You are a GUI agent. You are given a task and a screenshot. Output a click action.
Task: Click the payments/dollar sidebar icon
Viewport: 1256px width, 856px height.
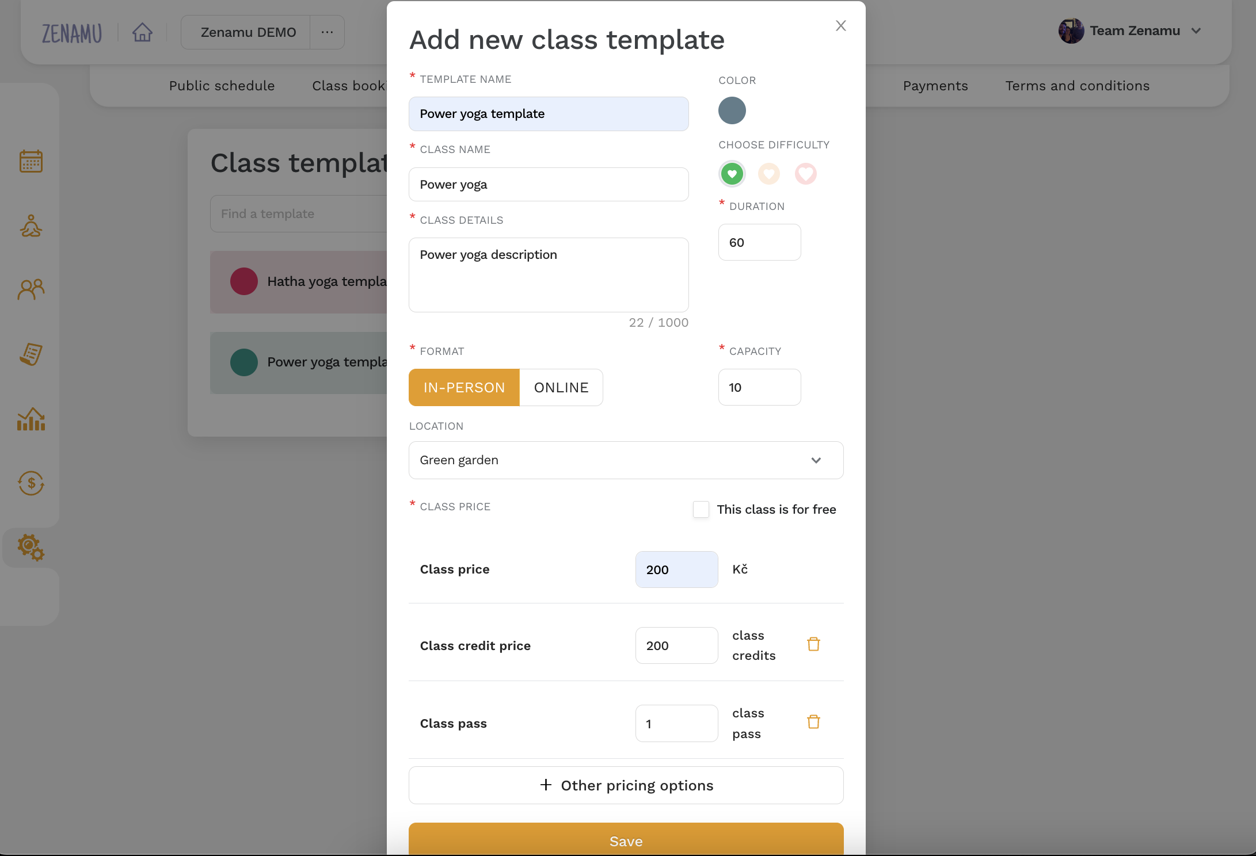pyautogui.click(x=32, y=482)
